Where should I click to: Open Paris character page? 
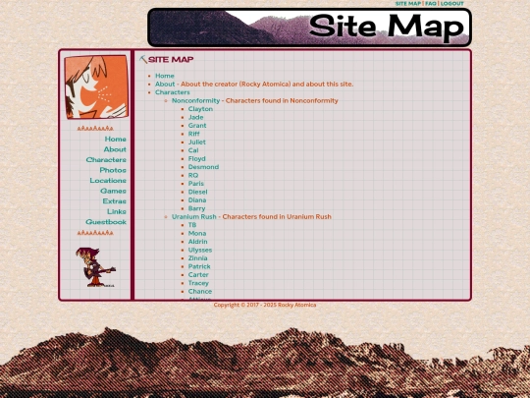(x=196, y=184)
